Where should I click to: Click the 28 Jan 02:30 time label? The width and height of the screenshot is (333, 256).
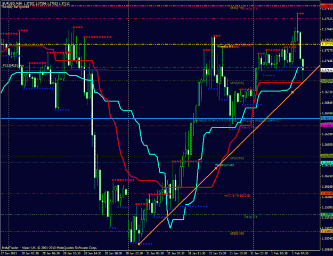point(29,254)
